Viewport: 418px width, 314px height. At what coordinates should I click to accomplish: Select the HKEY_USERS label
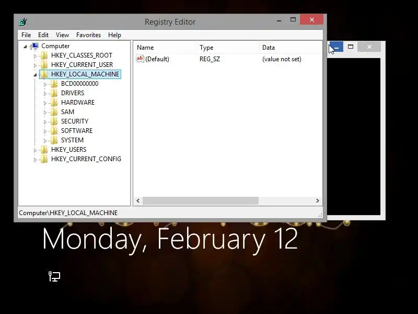click(x=69, y=149)
